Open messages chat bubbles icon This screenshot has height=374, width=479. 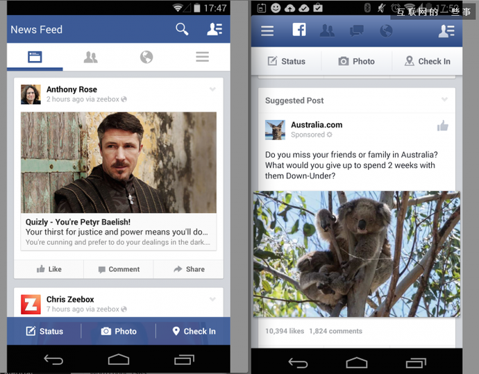pyautogui.click(x=357, y=31)
